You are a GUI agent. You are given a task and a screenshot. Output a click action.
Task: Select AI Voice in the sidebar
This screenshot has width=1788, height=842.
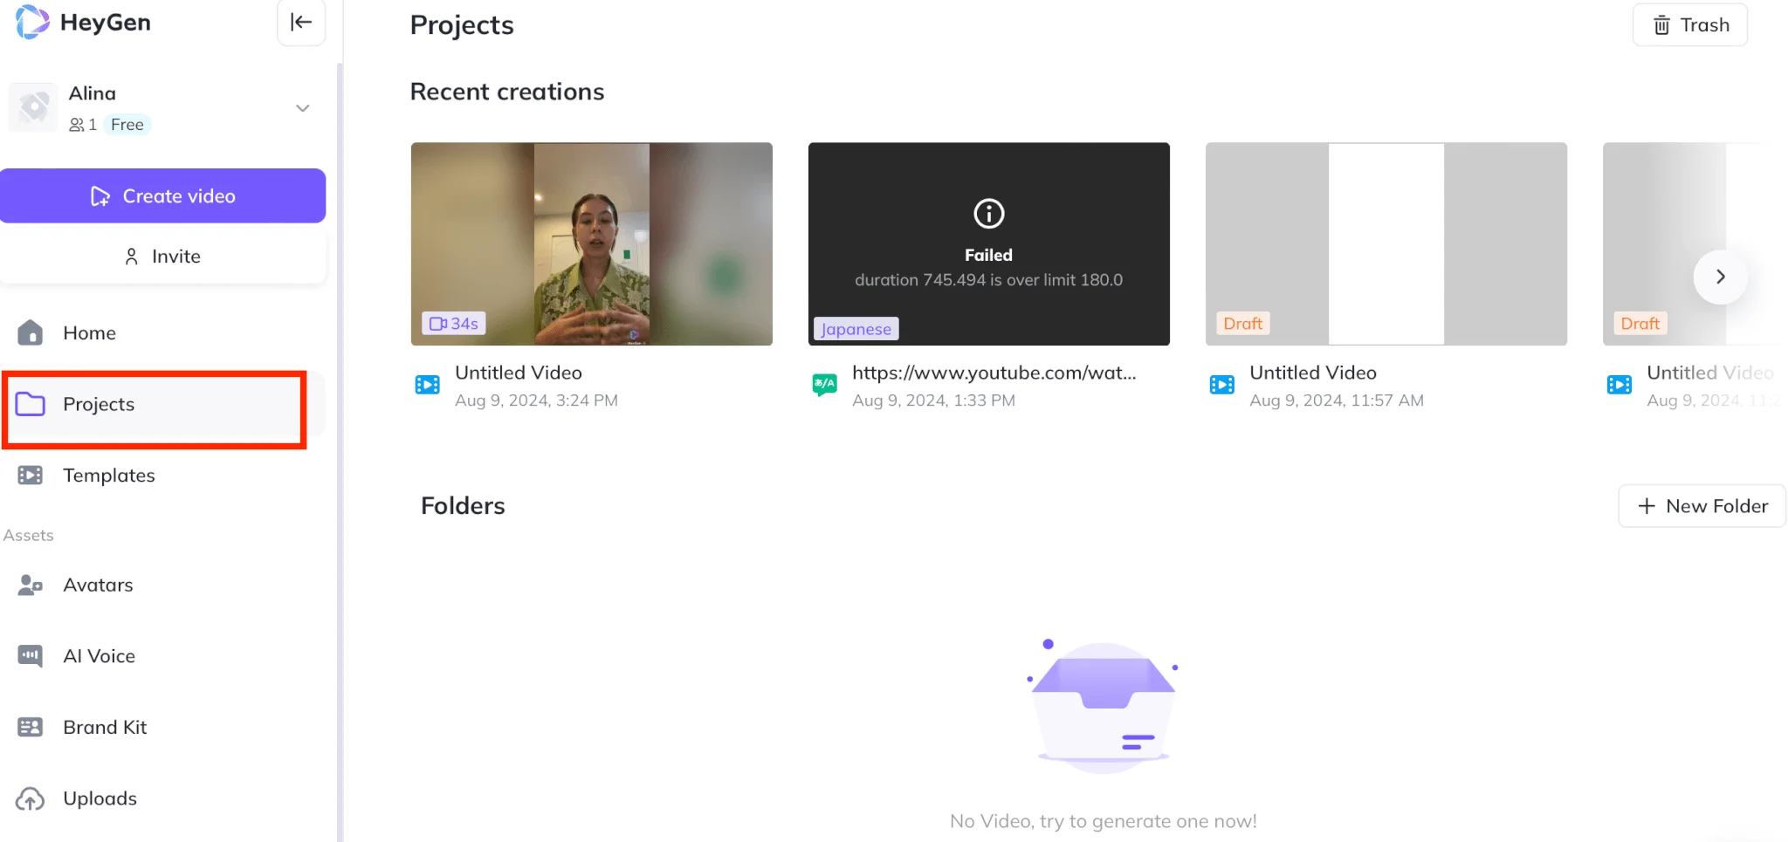tap(99, 656)
